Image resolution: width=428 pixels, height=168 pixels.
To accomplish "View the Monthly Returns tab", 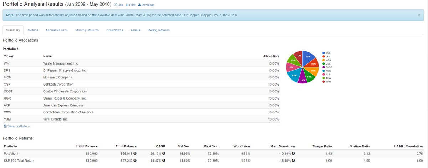I will (87, 30).
